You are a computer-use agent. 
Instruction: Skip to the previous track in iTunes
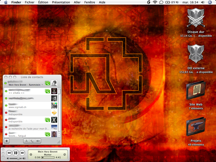9,153
